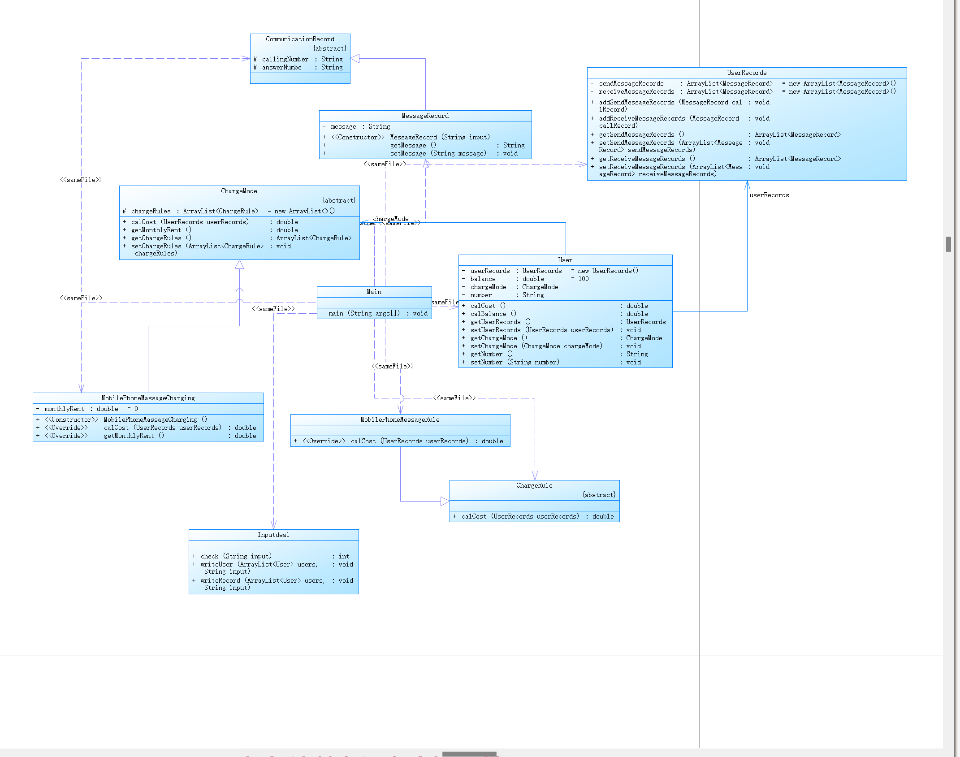Click the generalization triangle at ChargeRule

coord(445,501)
